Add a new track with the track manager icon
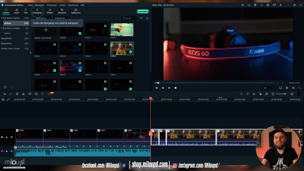The height and width of the screenshot is (171, 304). pyautogui.click(x=3, y=99)
